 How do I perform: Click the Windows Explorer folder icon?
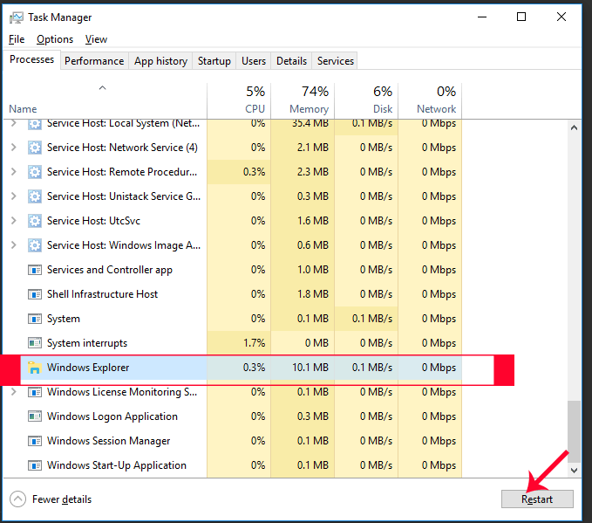tap(34, 368)
